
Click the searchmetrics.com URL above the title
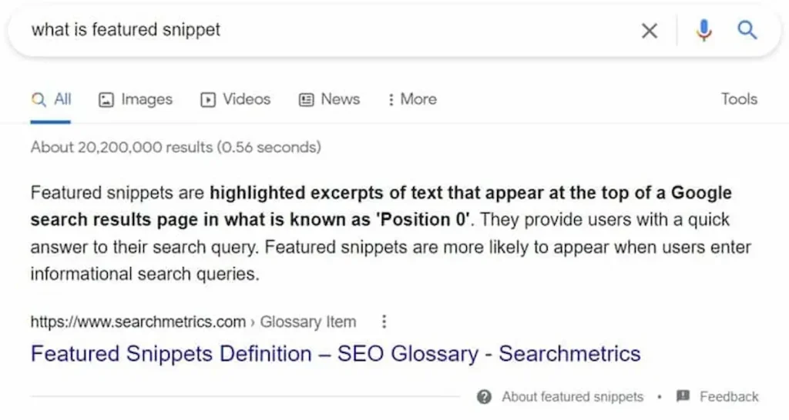(x=137, y=322)
